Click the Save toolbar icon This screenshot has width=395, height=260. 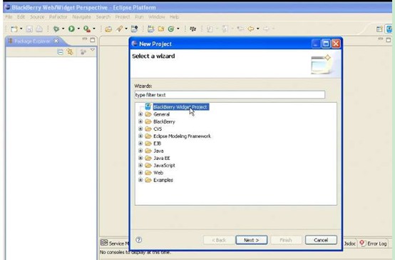[29, 29]
